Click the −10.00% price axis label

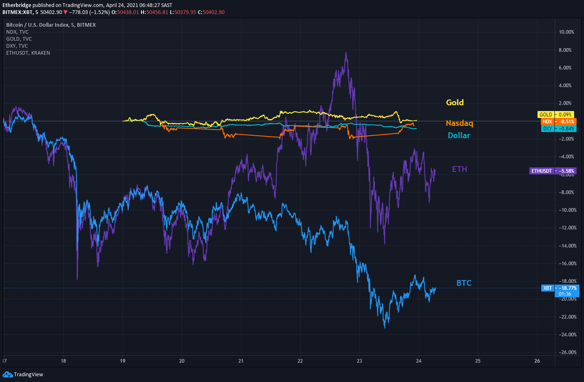(568, 210)
